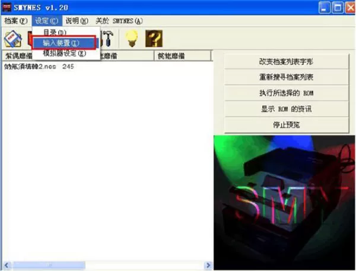Click the 重新搜寻档案列表 button

[287, 77]
